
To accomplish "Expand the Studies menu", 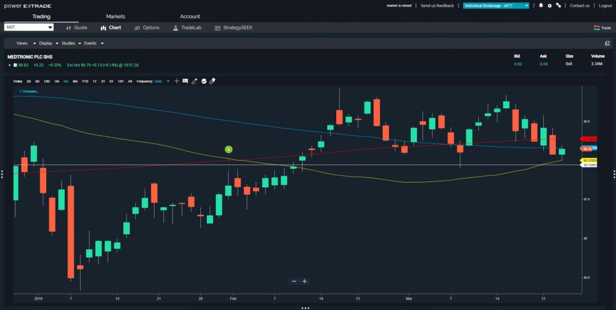I will click(72, 43).
